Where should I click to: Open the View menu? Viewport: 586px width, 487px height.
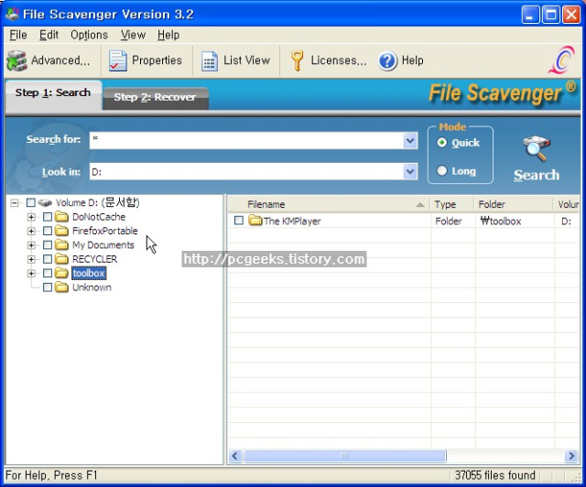pyautogui.click(x=133, y=35)
